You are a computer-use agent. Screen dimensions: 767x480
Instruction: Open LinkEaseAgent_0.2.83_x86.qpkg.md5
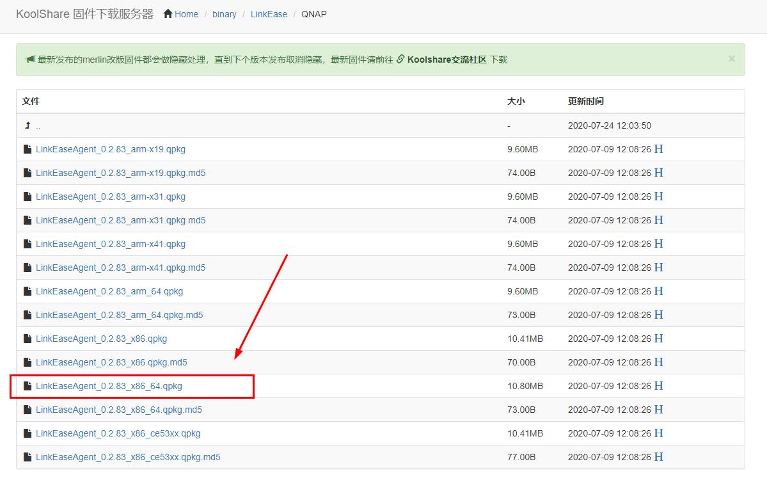click(x=111, y=362)
